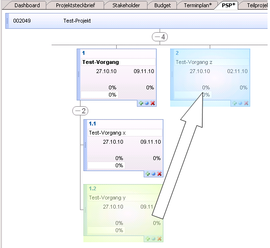
Task: Click project number 002049
Action: tap(22, 21)
